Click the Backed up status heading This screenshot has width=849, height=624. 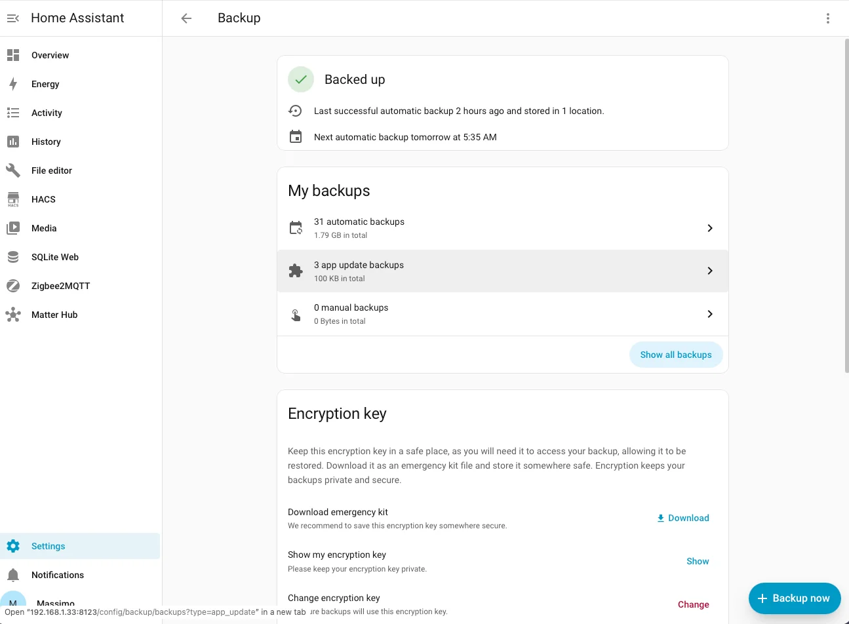point(355,79)
